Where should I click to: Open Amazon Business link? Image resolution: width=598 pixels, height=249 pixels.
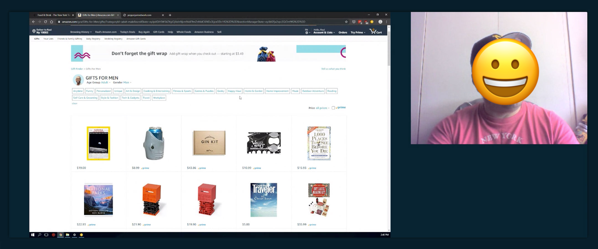(204, 32)
